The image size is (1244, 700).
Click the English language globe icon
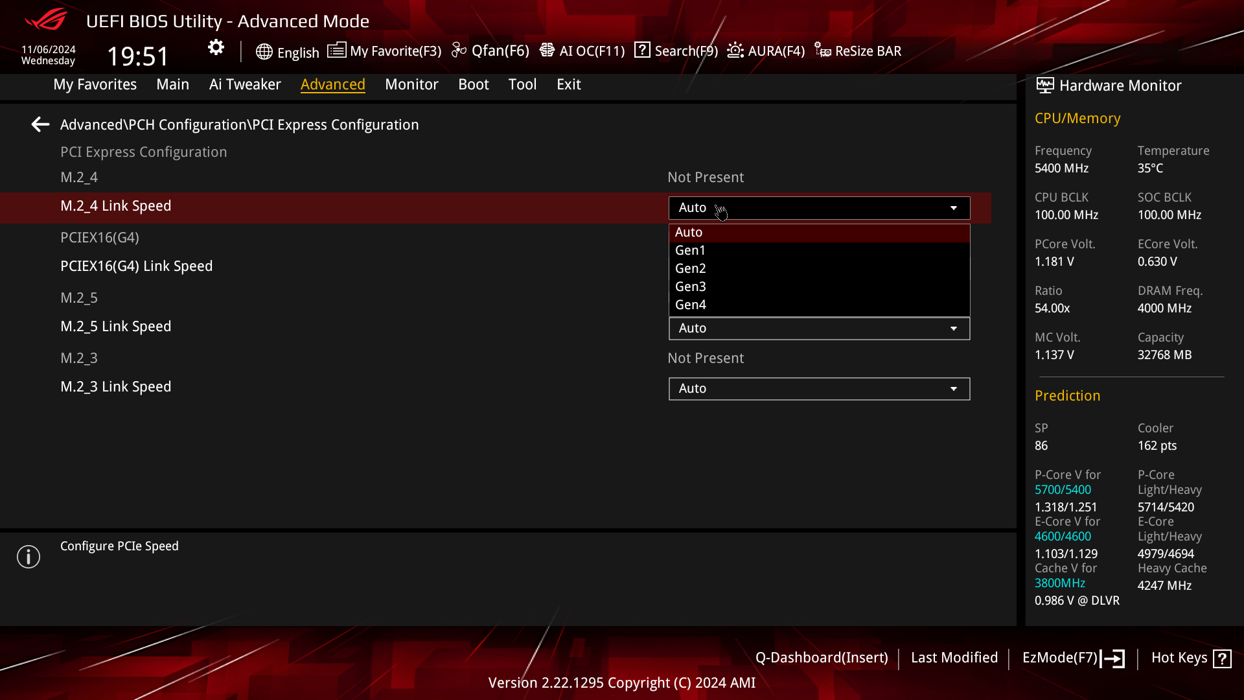(x=264, y=52)
